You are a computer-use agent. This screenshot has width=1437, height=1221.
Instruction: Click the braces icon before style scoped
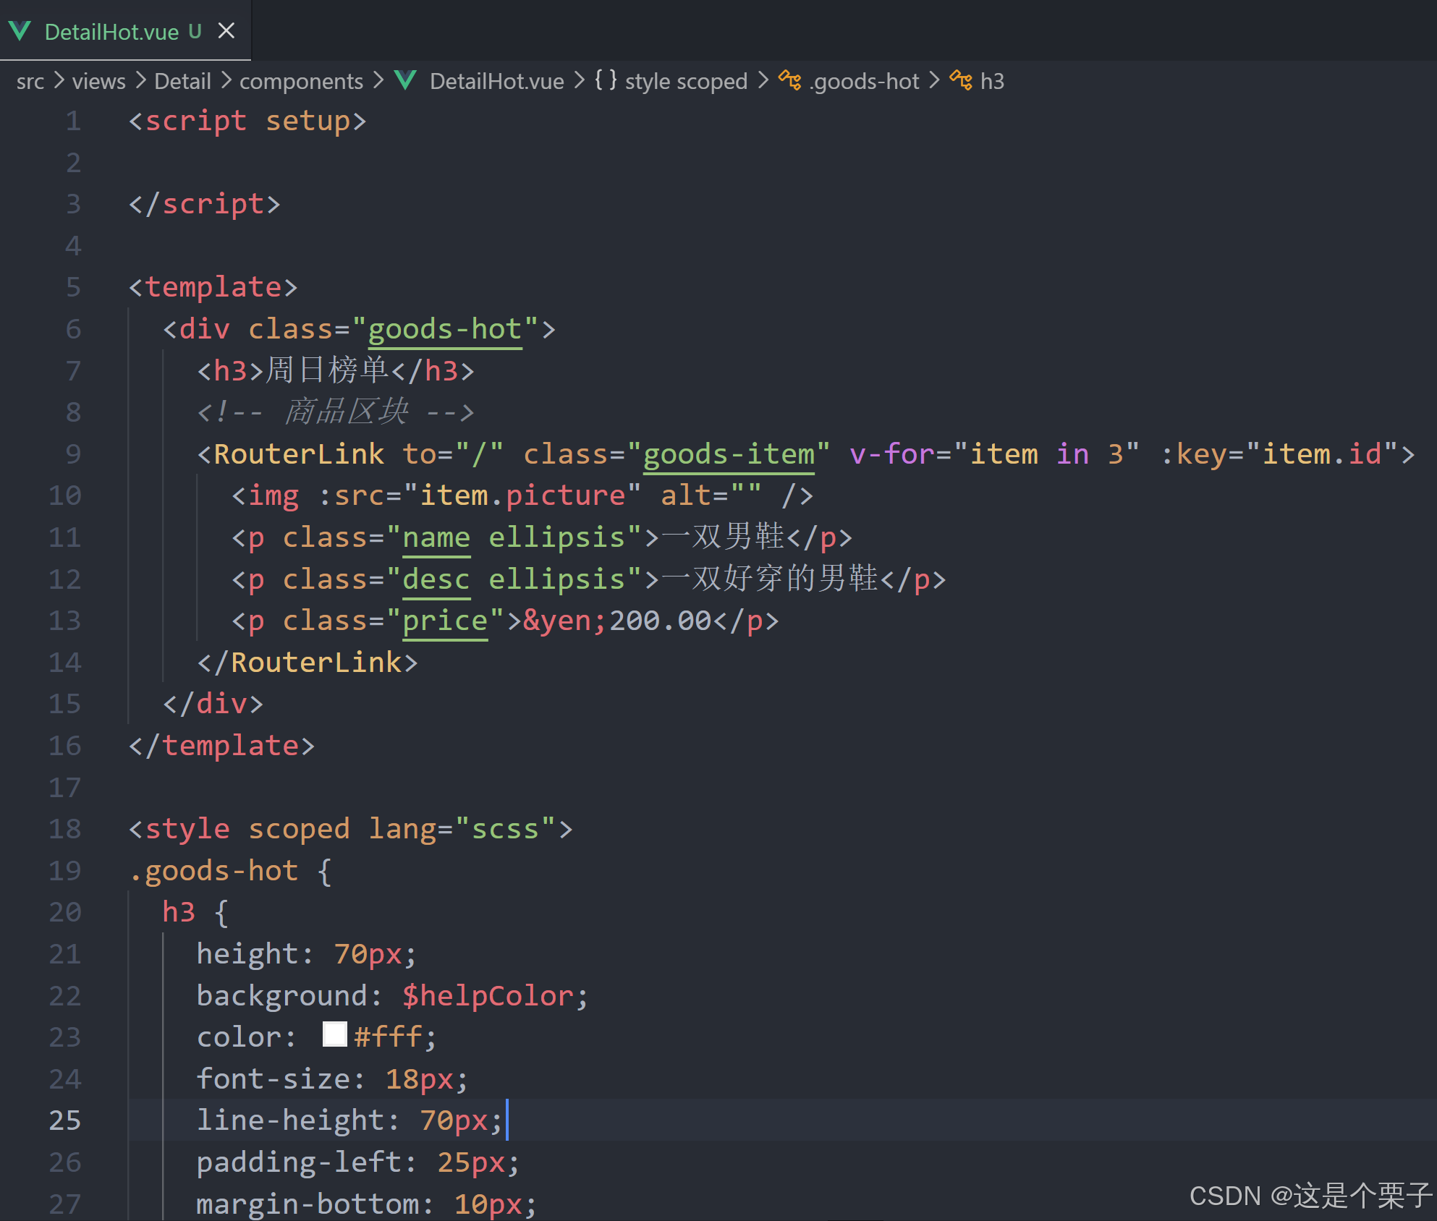click(606, 80)
